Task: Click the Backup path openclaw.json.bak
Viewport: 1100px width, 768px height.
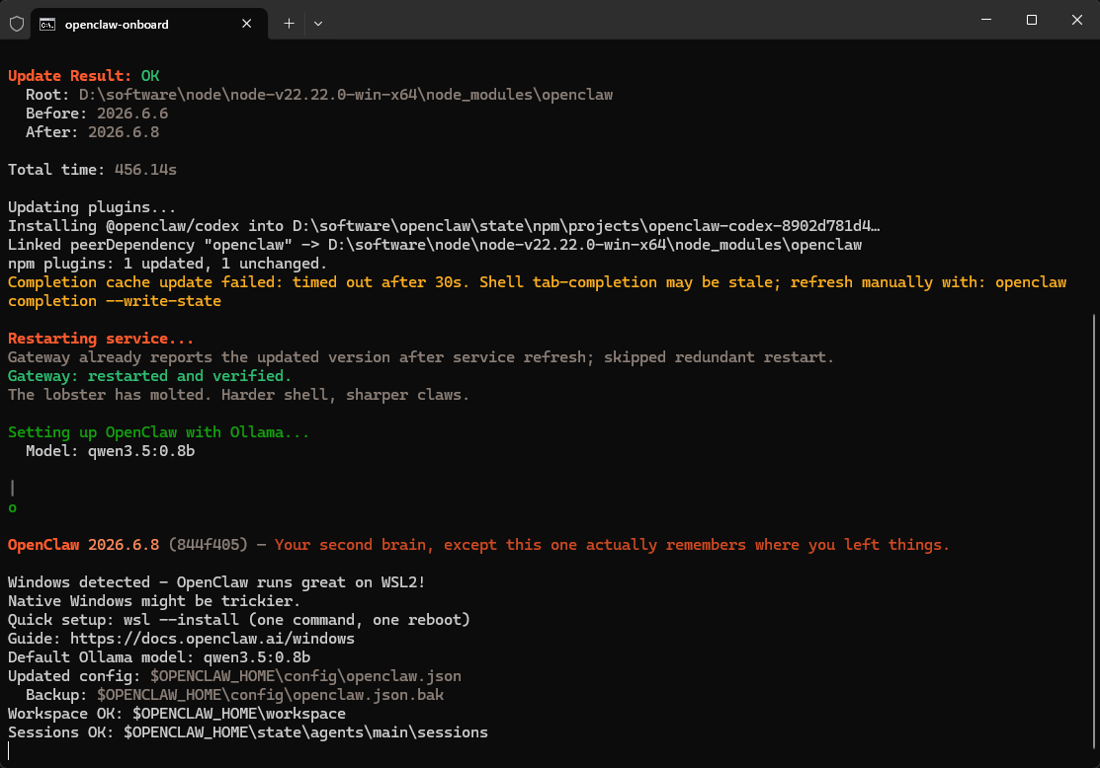Action: [270, 695]
